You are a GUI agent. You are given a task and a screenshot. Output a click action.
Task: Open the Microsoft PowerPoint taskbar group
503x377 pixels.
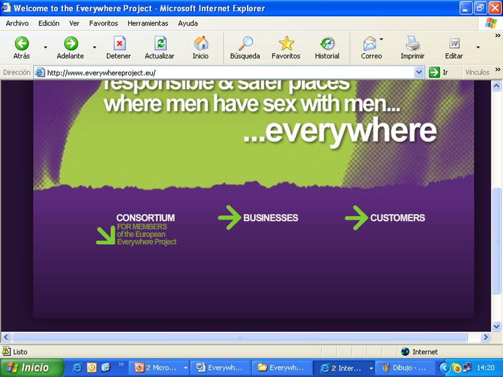[x=160, y=368]
